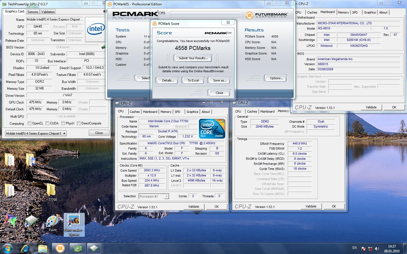Open About tab in CPU window
Image resolution: width=407 pixels, height=254 pixels.
point(206,112)
